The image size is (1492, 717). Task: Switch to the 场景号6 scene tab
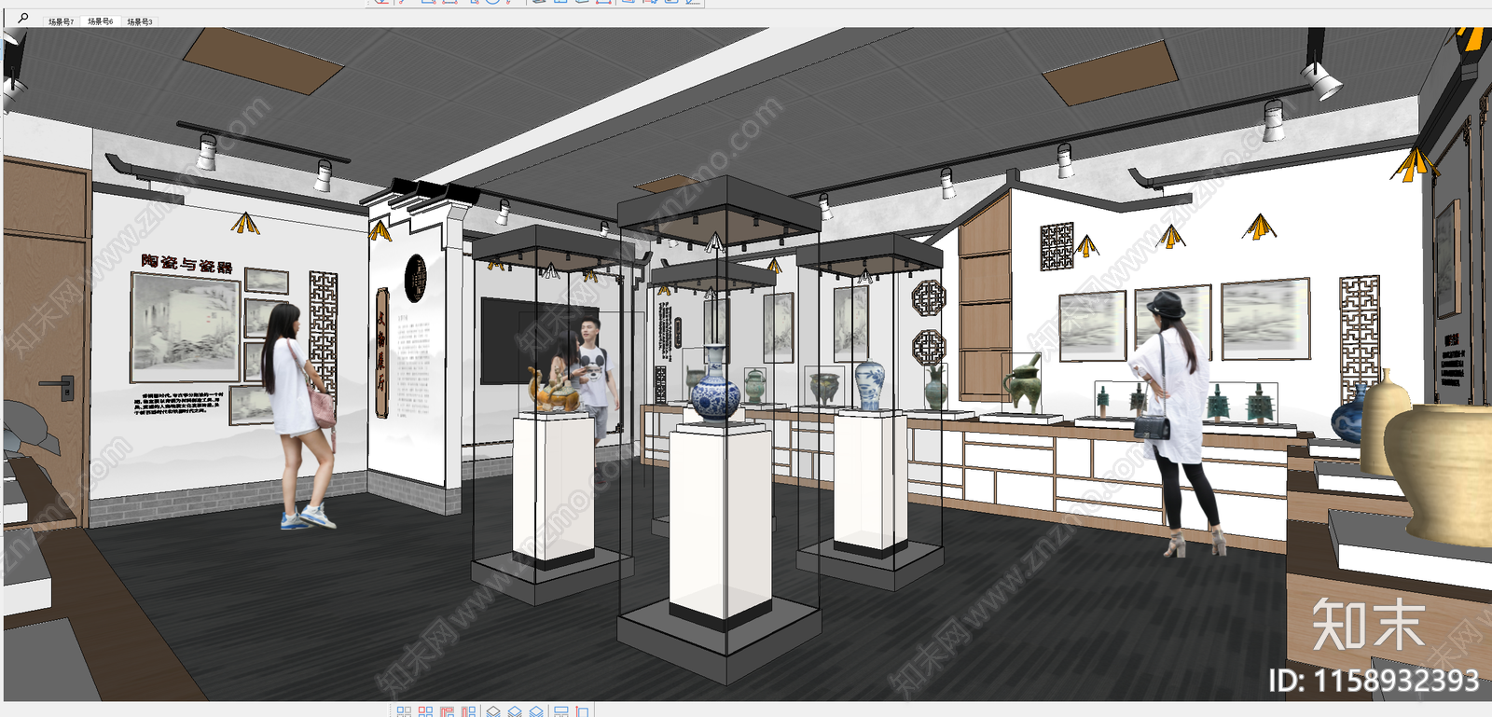click(x=100, y=21)
